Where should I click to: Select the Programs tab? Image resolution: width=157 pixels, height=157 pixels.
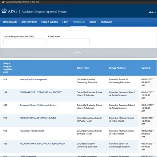[78, 22]
